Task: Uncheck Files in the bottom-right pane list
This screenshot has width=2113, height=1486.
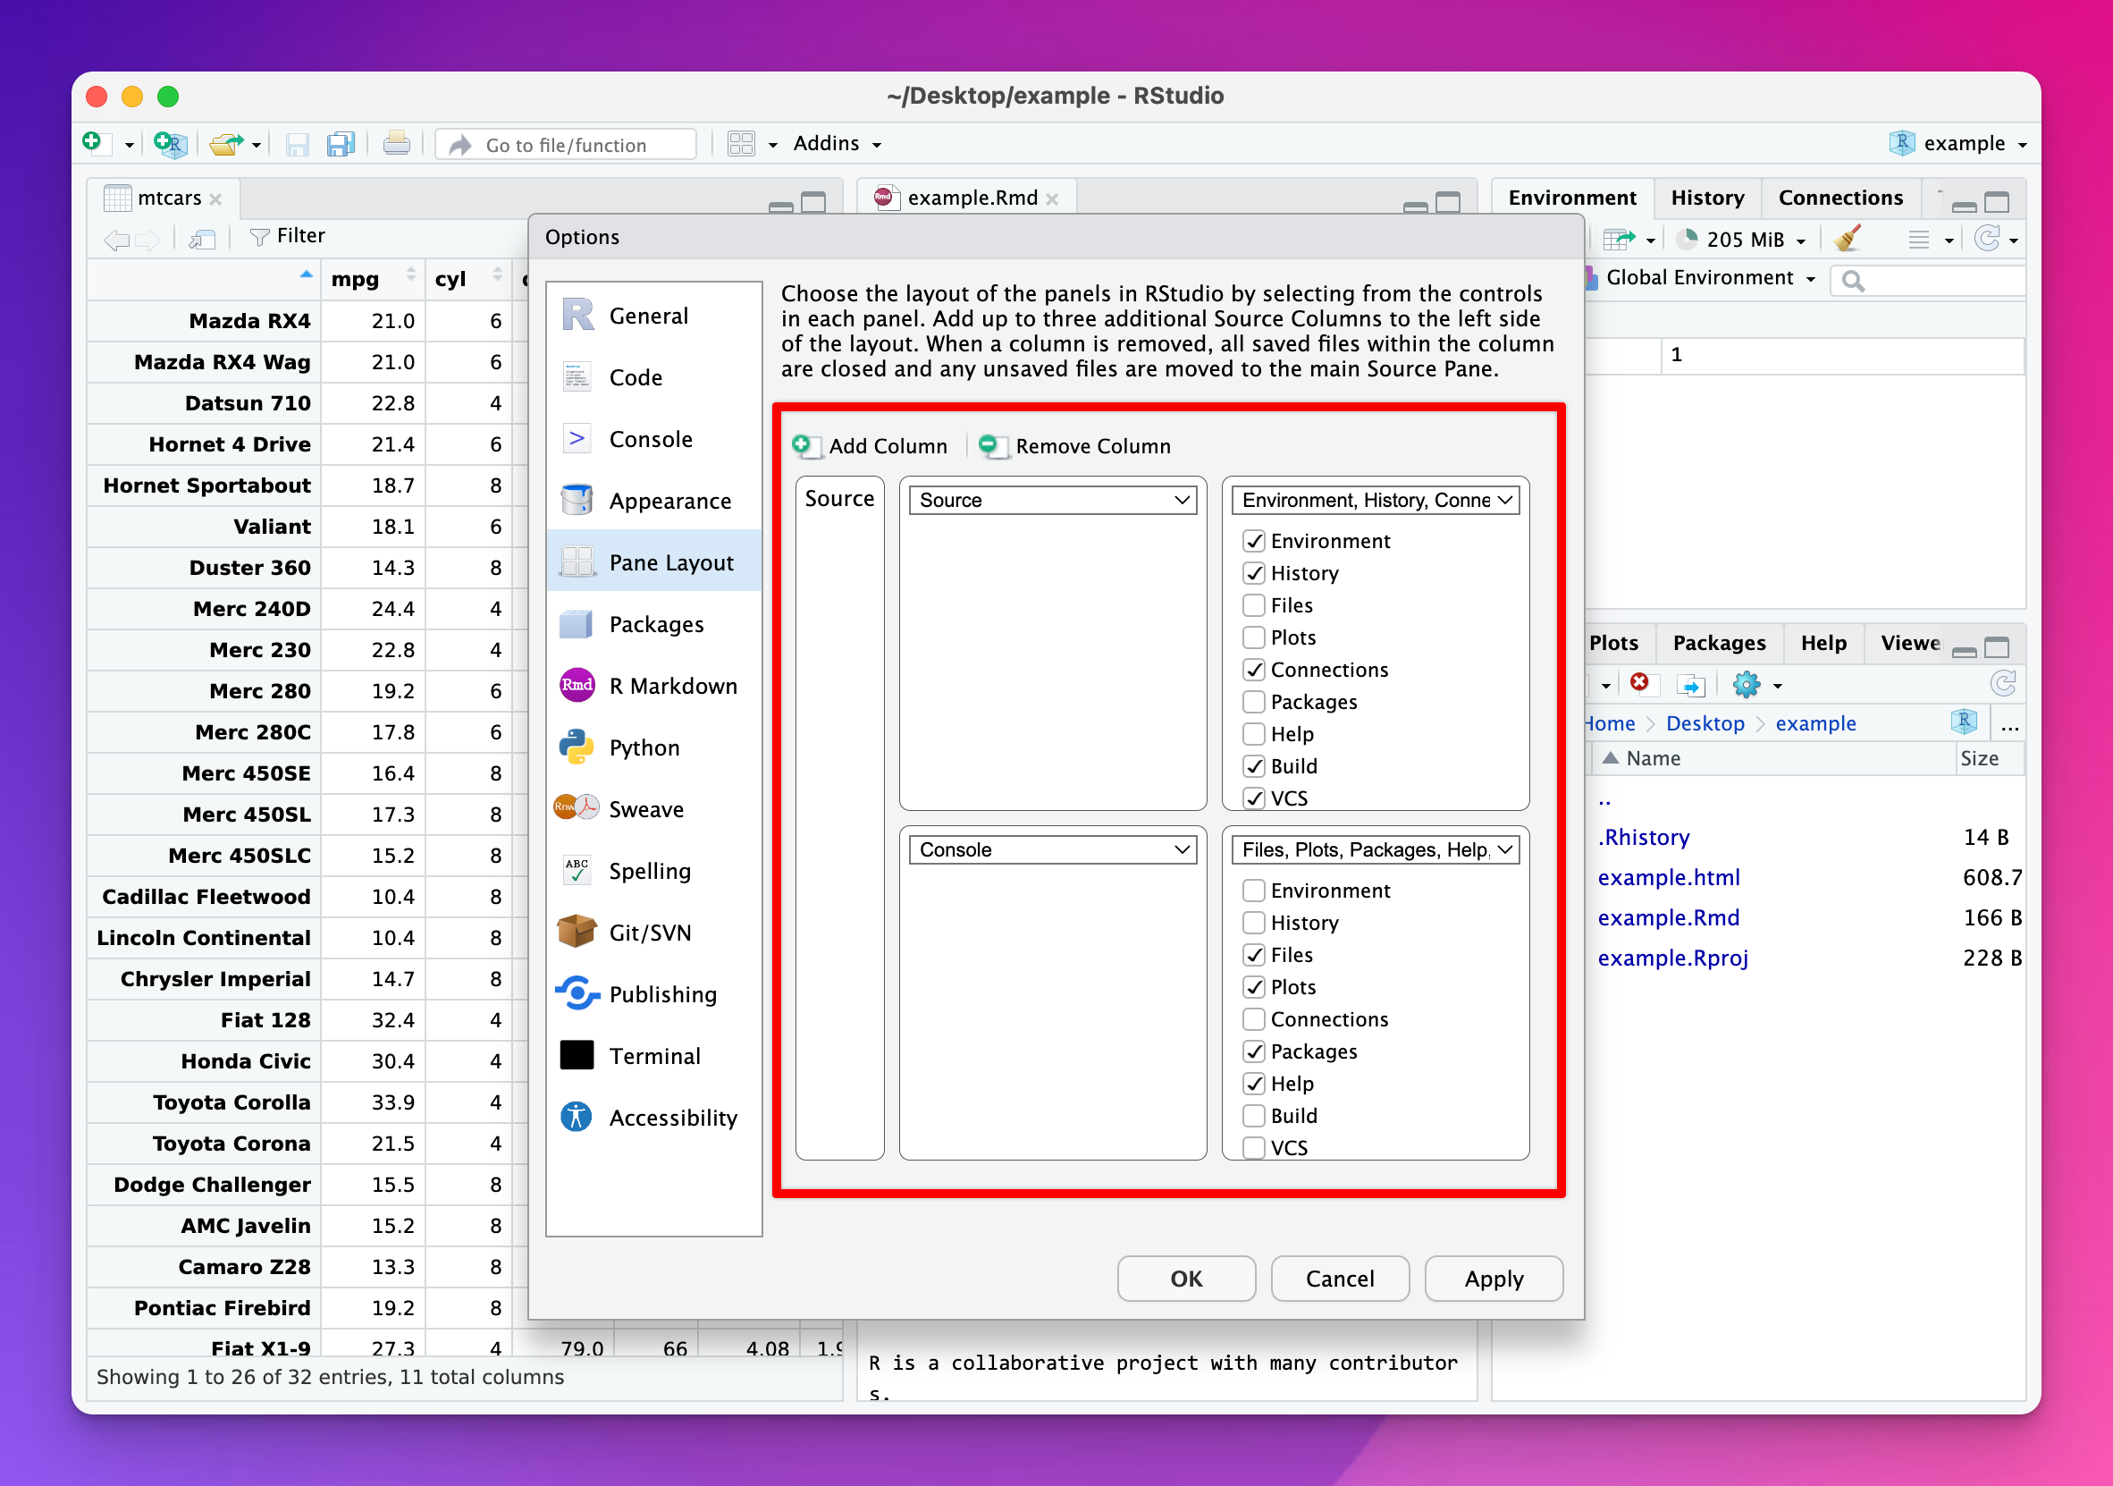Action: coord(1253,956)
